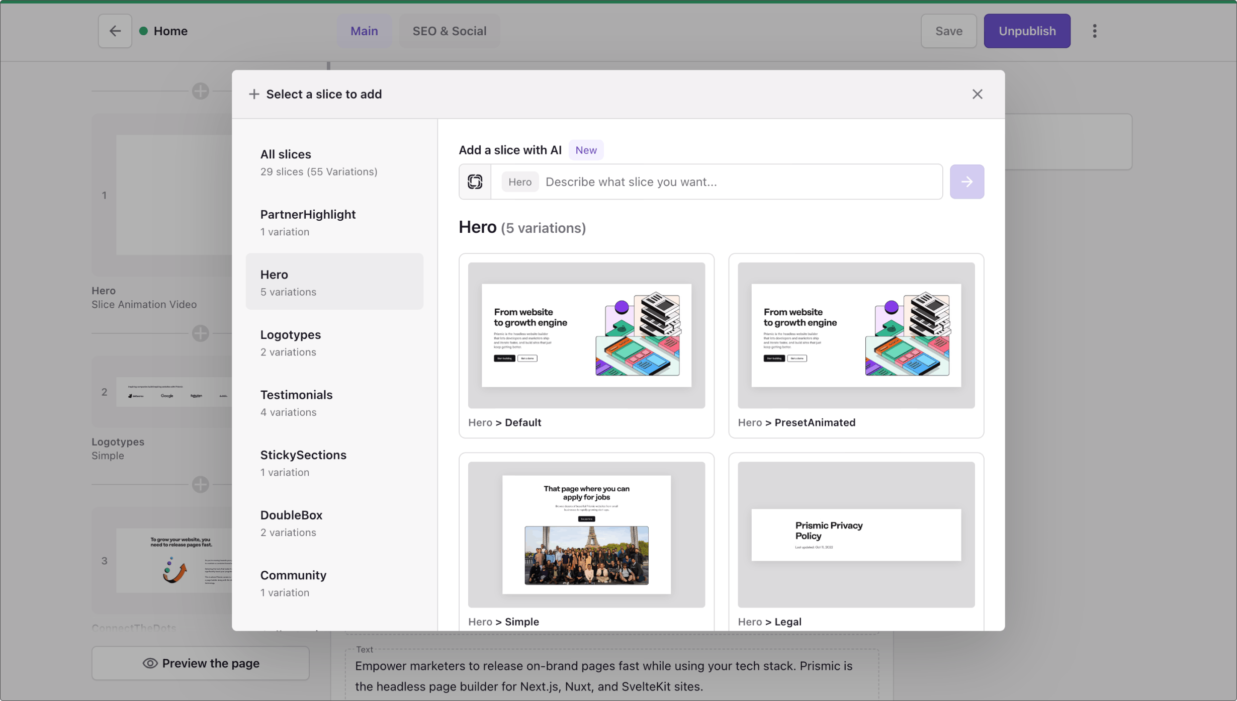Image resolution: width=1237 pixels, height=701 pixels.
Task: Pick the Hero > Simple variation thumbnail
Action: tap(586, 535)
